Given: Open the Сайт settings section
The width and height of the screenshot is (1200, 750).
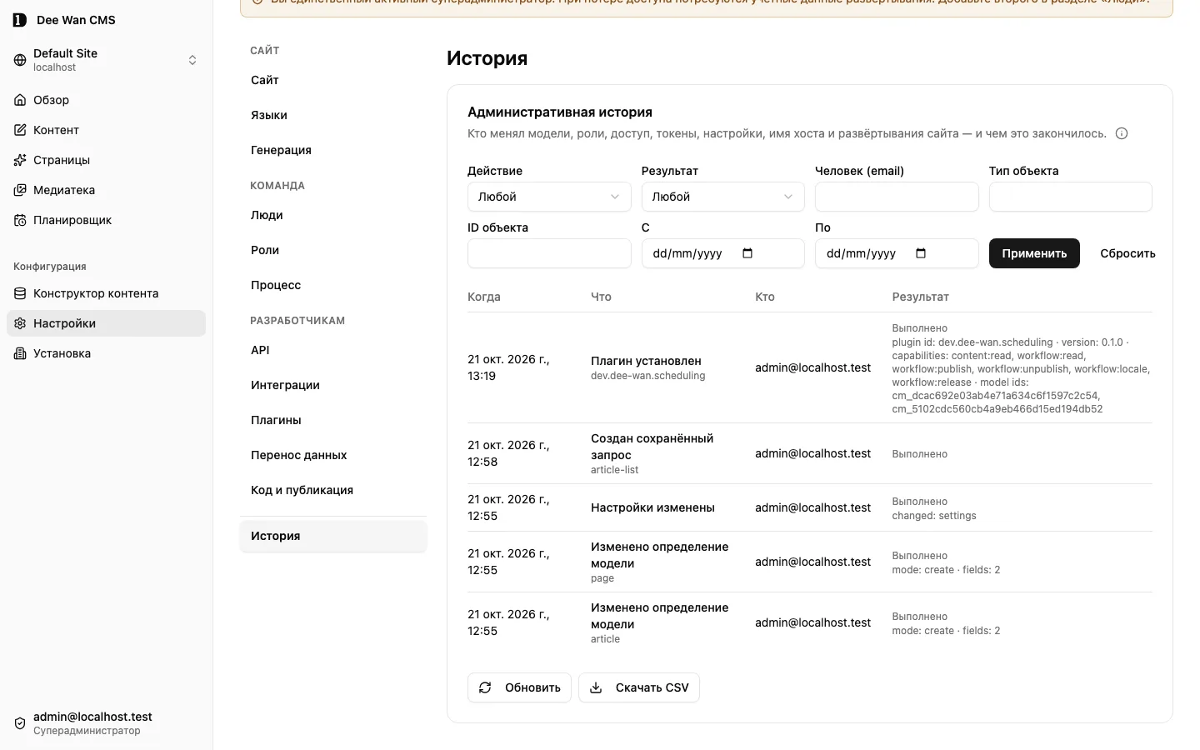Looking at the screenshot, I should coord(333,80).
